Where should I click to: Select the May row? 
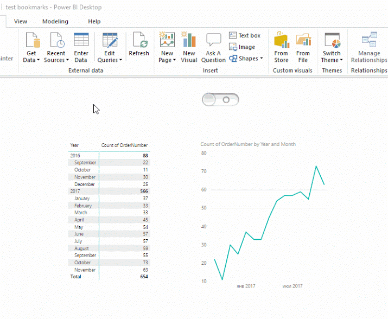click(109, 227)
